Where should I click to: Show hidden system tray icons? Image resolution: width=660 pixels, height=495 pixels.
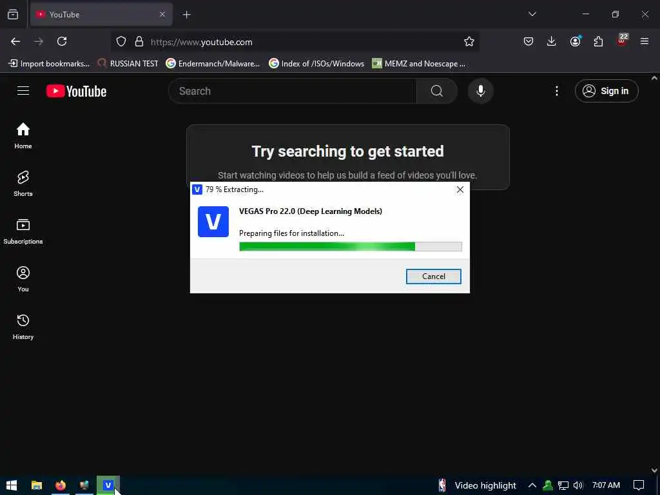[532, 485]
